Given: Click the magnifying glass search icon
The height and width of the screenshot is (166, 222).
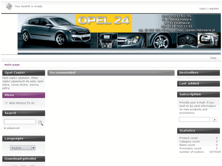Looking at the screenshot, I should [41, 123].
